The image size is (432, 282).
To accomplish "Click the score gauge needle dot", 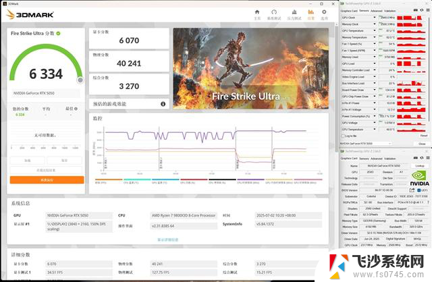I will tap(80, 80).
